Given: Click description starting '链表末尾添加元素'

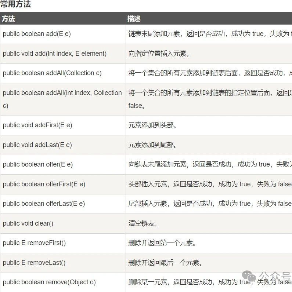Looking at the screenshot, I should point(210,34).
